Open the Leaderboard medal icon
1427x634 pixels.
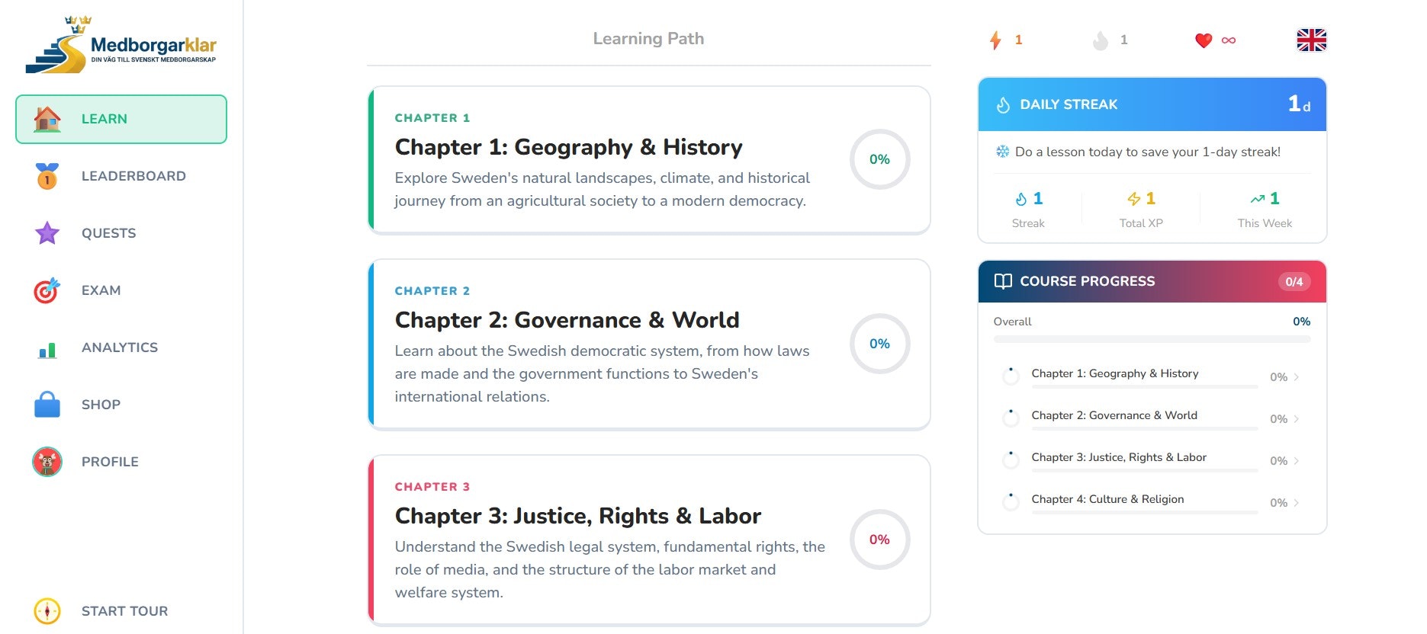click(47, 176)
